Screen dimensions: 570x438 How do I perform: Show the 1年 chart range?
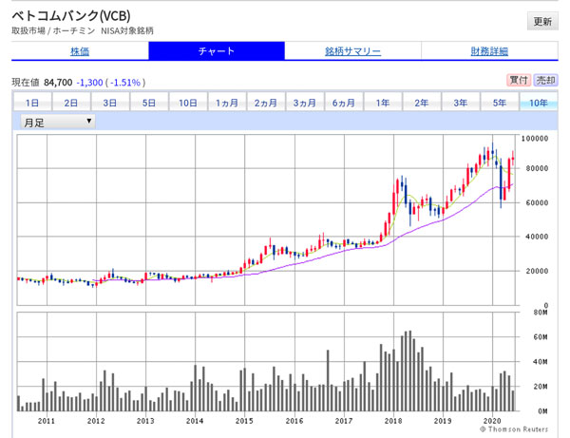point(383,103)
